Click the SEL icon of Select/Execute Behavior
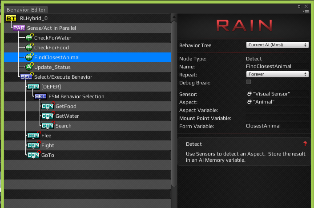314x208 pixels. point(26,77)
